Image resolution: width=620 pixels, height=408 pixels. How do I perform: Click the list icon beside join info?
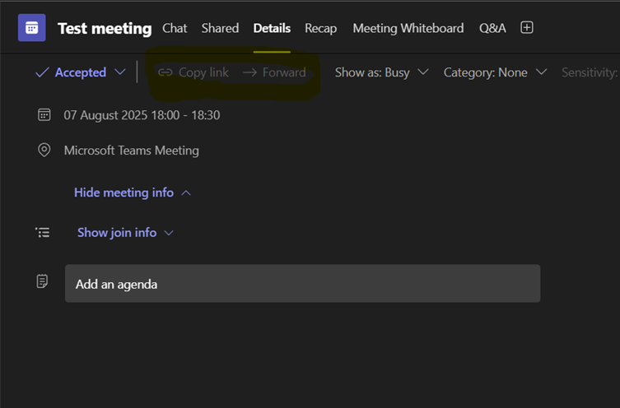click(42, 232)
